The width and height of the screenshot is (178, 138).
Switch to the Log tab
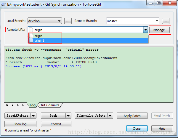(33, 105)
